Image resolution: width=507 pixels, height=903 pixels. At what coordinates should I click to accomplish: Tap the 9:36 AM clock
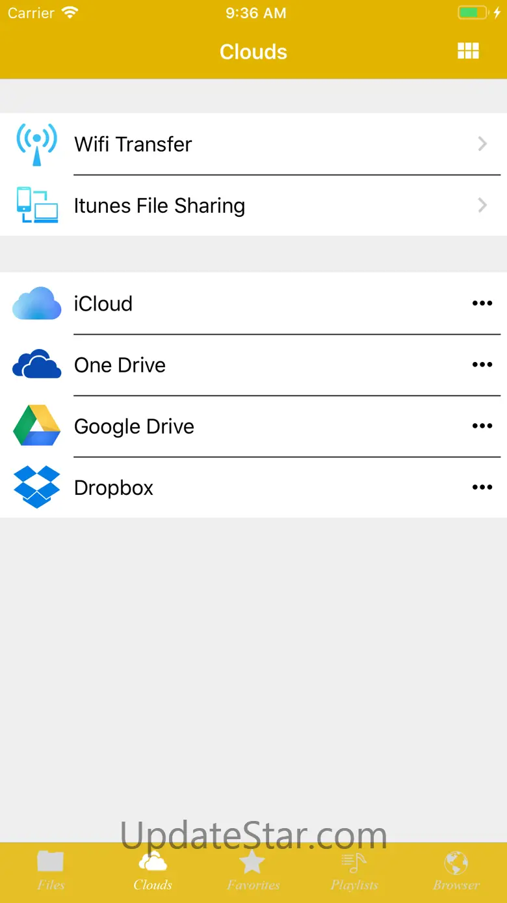point(256,13)
